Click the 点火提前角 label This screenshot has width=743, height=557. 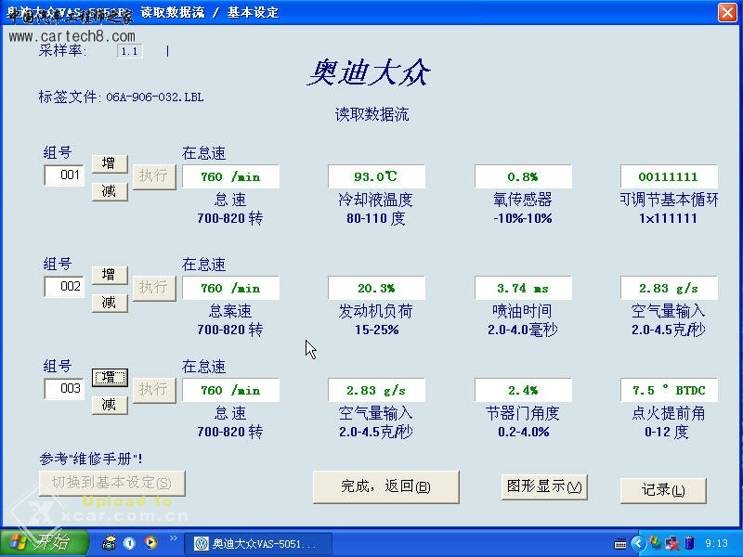[x=669, y=413]
